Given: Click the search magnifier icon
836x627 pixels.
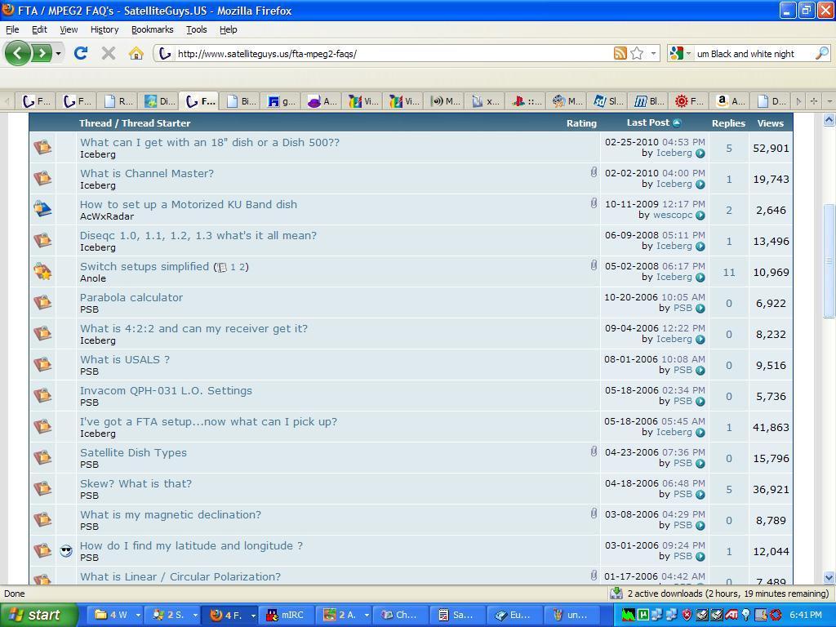Looking at the screenshot, I should tap(822, 53).
